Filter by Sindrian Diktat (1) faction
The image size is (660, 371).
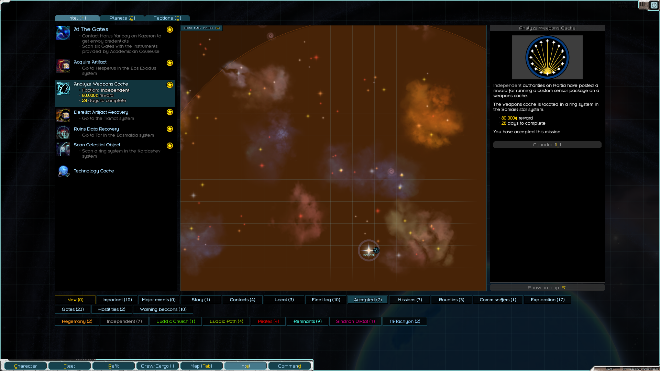[x=355, y=321]
